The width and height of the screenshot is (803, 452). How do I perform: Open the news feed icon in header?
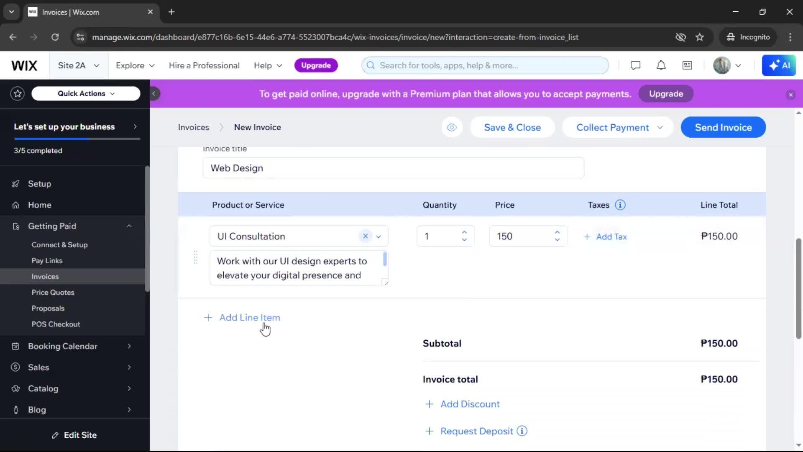pyautogui.click(x=687, y=66)
